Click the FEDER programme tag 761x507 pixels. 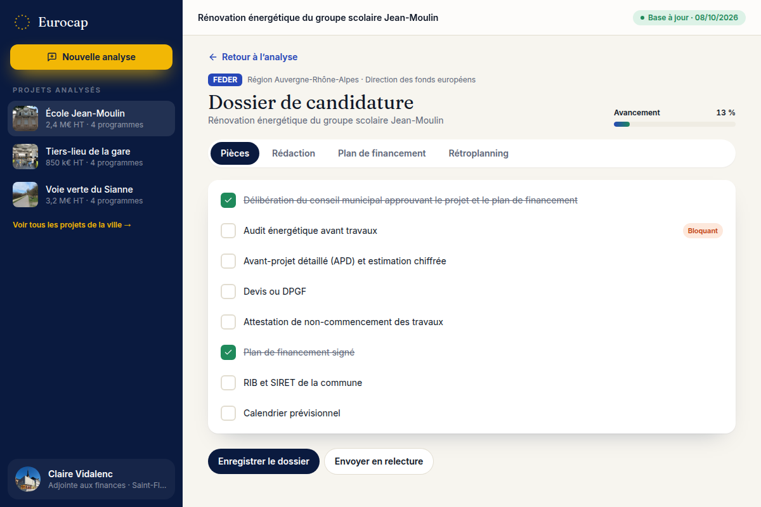(225, 80)
